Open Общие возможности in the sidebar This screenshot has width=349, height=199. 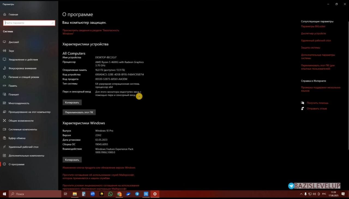(x=18, y=121)
